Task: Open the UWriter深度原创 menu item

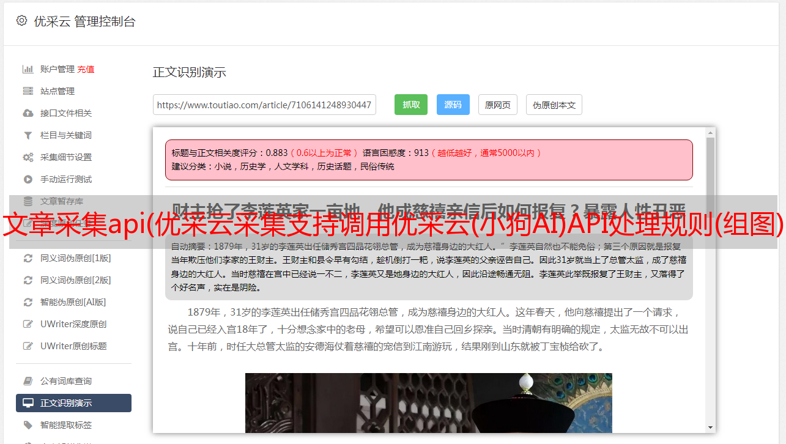Action: pos(73,324)
